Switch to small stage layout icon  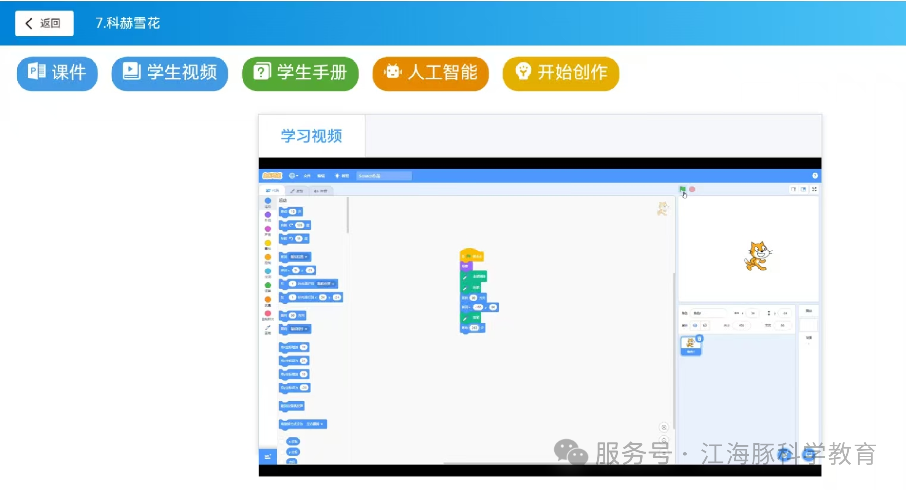[793, 189]
